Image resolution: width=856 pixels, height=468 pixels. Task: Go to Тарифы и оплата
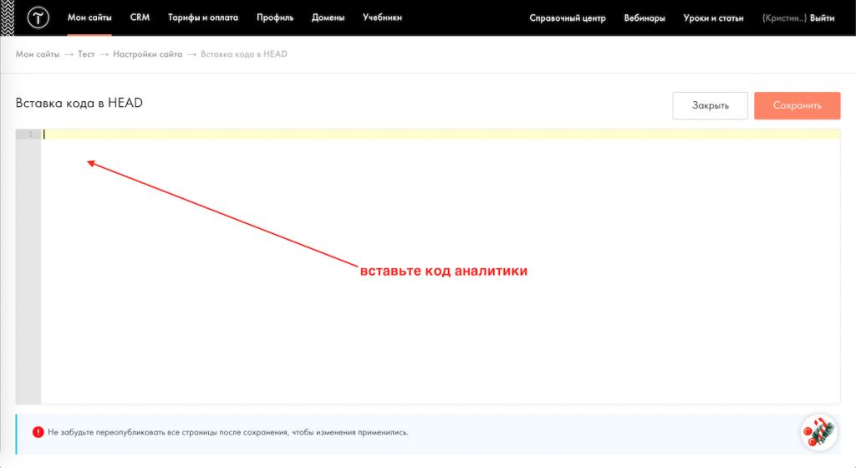point(202,18)
